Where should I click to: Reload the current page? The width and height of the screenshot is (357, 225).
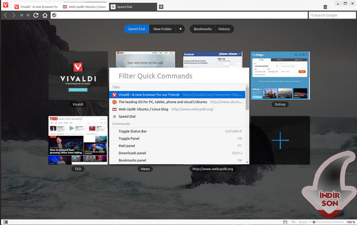click(36, 15)
